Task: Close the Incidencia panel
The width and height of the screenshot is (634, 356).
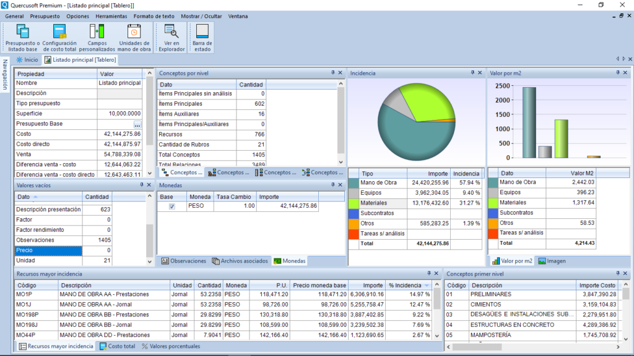Action: click(x=480, y=73)
